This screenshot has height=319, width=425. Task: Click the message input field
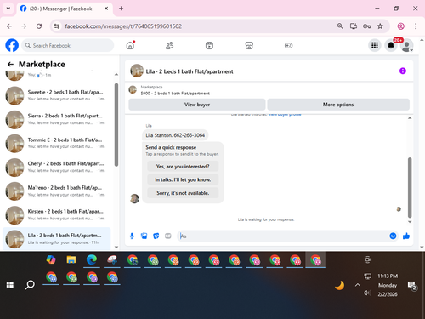pyautogui.click(x=283, y=236)
